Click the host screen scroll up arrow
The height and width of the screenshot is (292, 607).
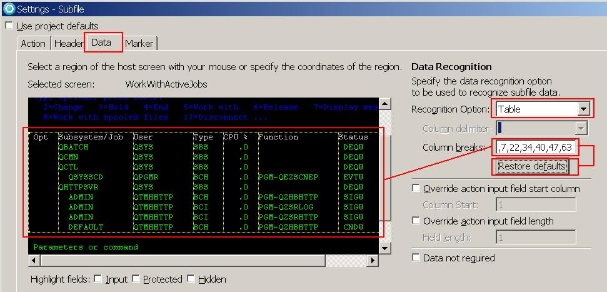pyautogui.click(x=384, y=103)
